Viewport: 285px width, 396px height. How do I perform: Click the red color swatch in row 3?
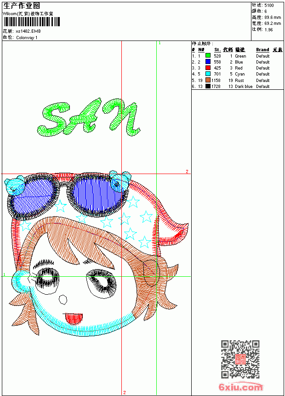click(x=208, y=68)
